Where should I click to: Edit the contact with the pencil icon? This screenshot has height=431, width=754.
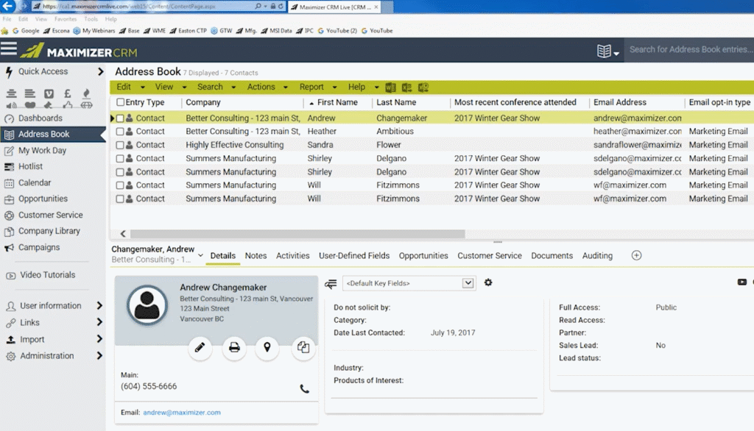click(200, 347)
